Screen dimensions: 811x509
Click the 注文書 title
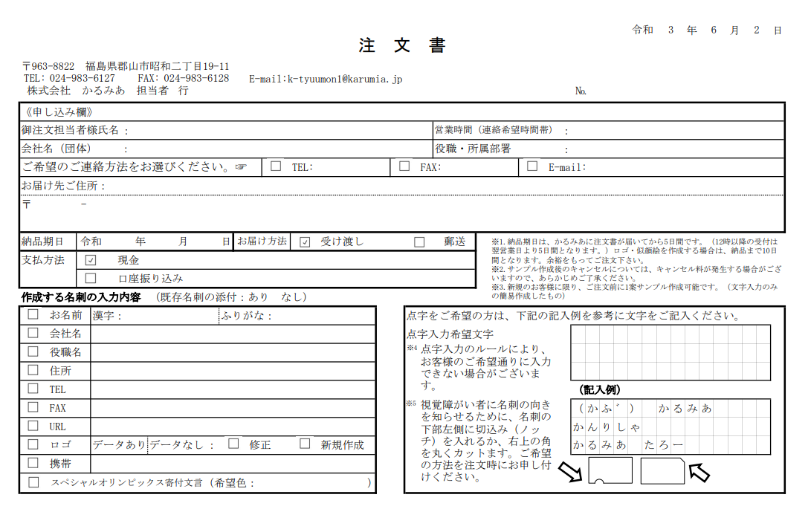pos(402,45)
